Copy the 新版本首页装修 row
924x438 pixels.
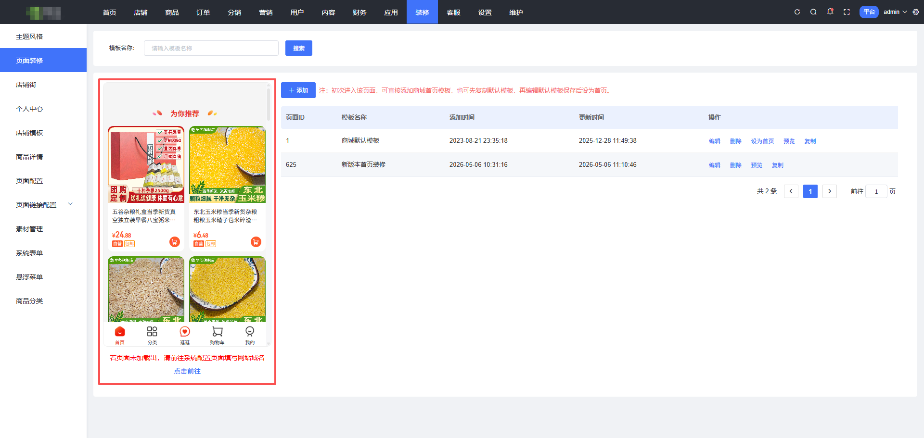tap(778, 165)
